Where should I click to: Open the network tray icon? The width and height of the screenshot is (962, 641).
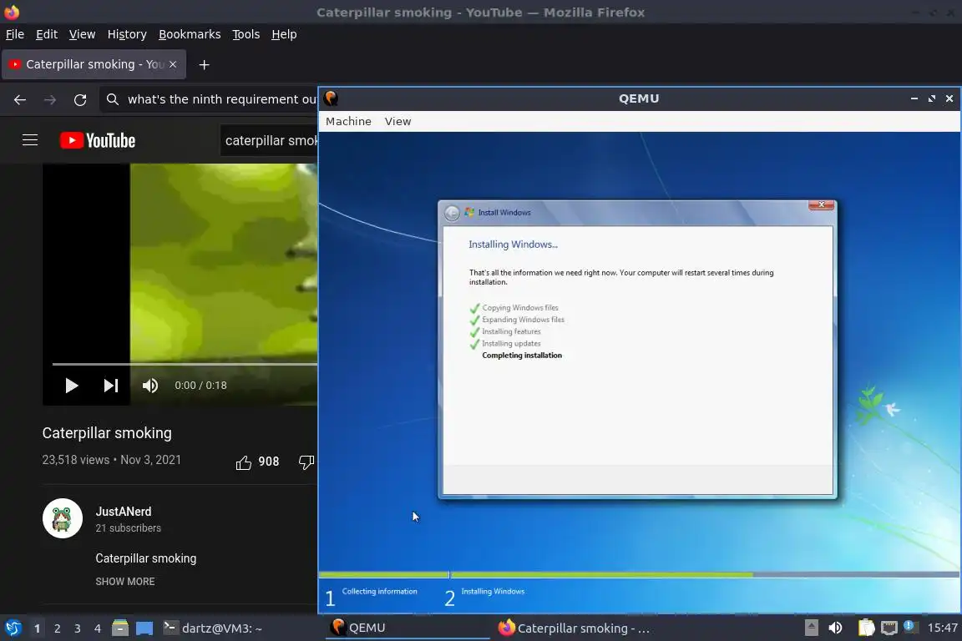889,628
